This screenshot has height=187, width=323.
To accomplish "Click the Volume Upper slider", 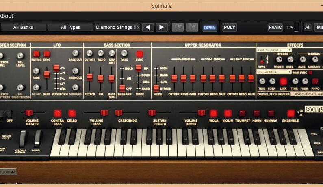I will click(202, 113).
